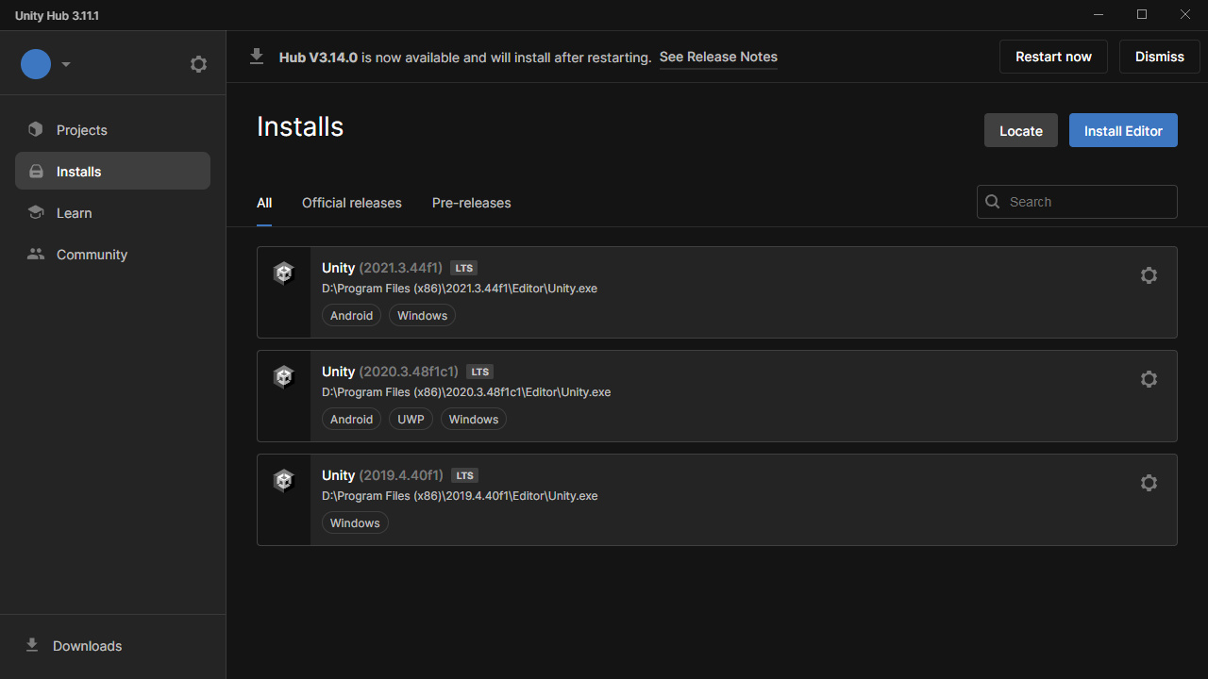The width and height of the screenshot is (1208, 679).
Task: Open settings gear for Unity 2021.3.44f1
Action: click(x=1149, y=275)
